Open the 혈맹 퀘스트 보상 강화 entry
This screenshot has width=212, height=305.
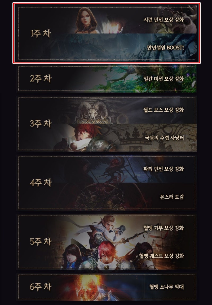pos(161,256)
